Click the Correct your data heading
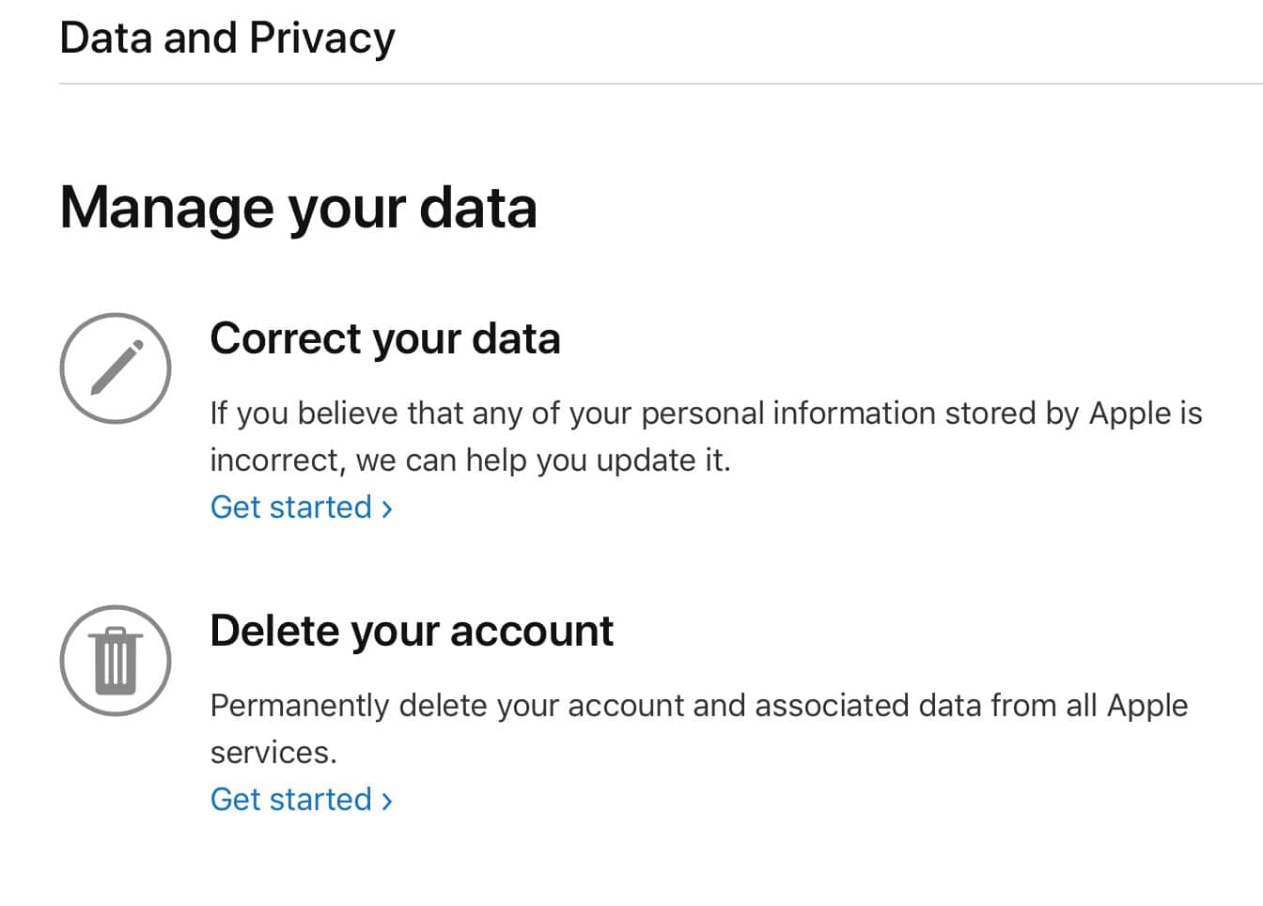The height and width of the screenshot is (906, 1263). 385,338
